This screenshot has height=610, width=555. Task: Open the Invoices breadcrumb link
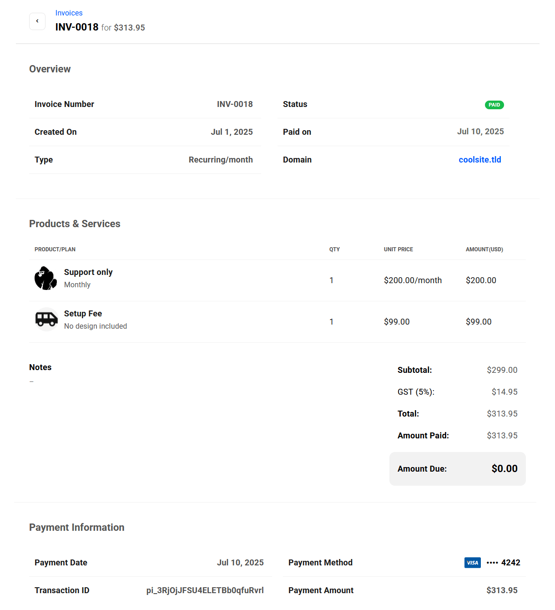[x=69, y=13]
